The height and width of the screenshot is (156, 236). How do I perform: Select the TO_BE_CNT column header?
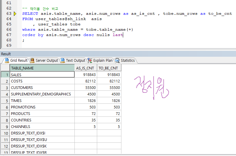pos(109,68)
